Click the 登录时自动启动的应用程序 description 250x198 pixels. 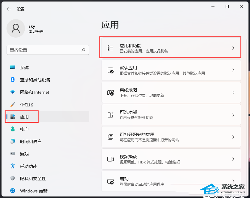point(142,184)
